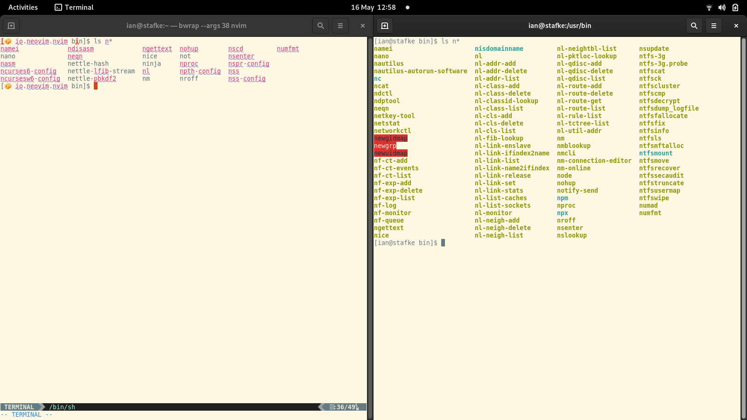Click 'npm' in right terminal listing

[563, 198]
